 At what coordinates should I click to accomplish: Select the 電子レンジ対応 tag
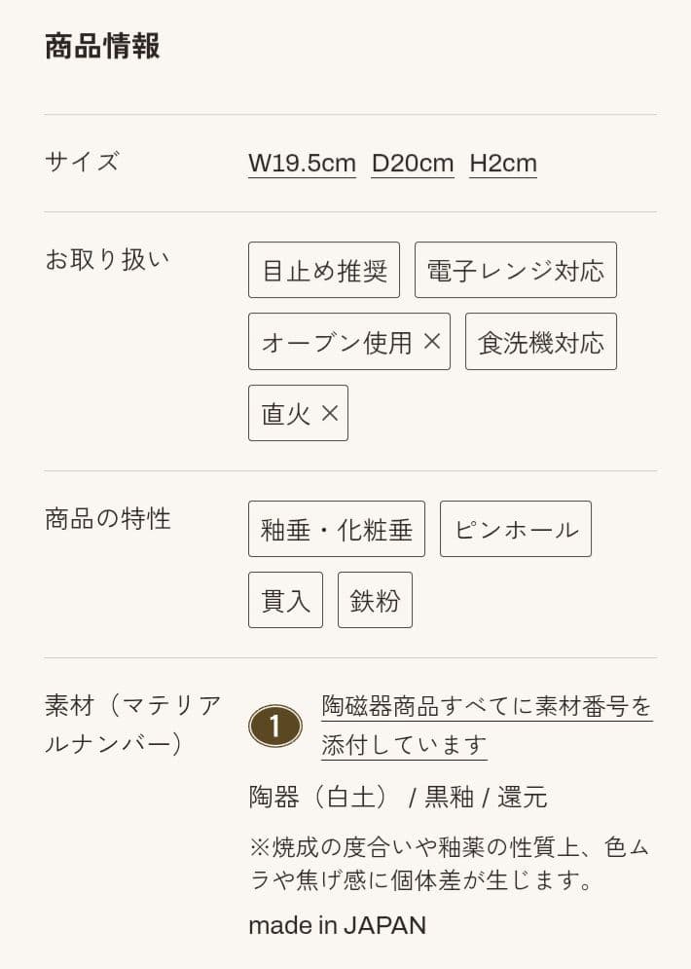point(515,270)
